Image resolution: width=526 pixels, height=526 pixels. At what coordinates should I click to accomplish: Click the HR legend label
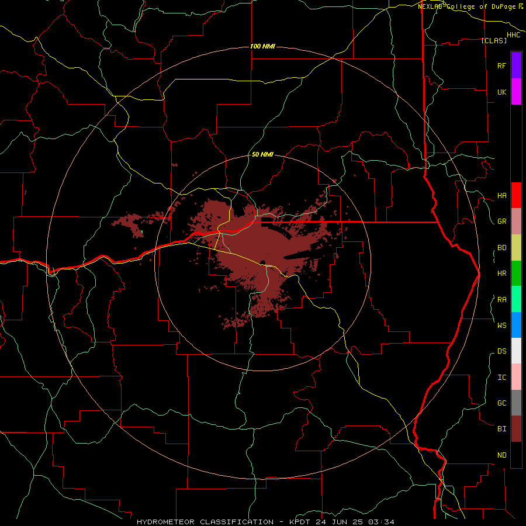pos(501,274)
